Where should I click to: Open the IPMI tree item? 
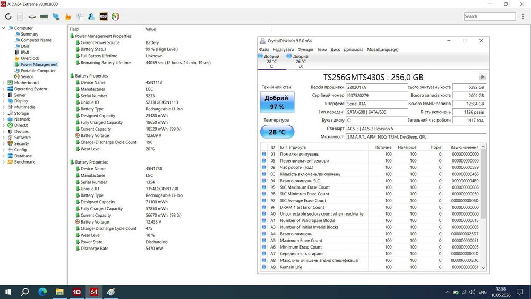[25, 53]
